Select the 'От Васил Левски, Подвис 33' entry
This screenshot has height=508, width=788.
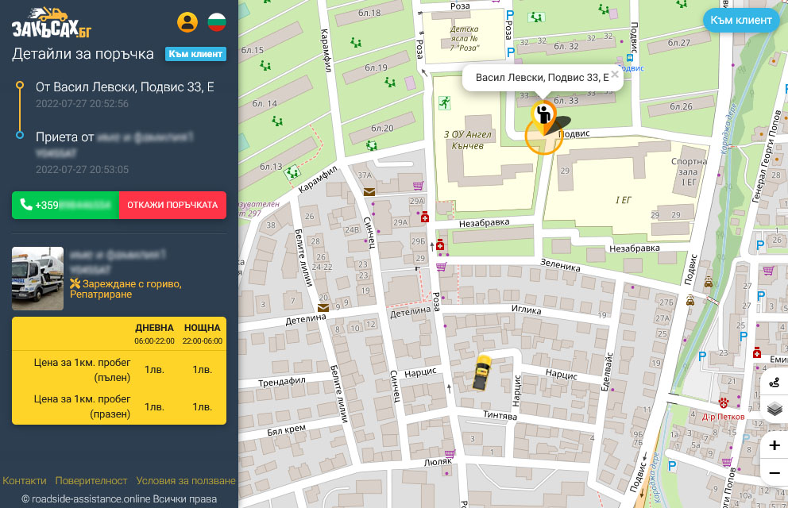pyautogui.click(x=125, y=87)
